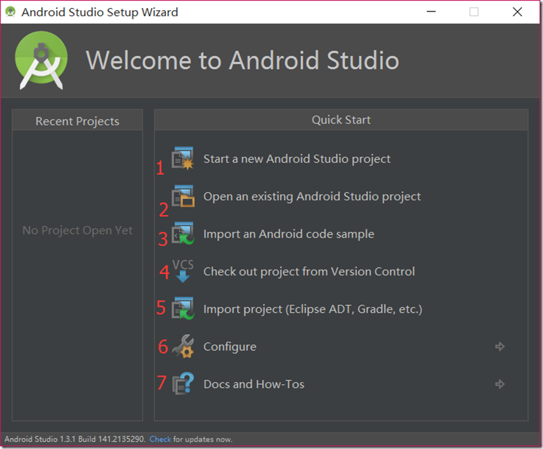Viewport: 543px width, 449px height.
Task: Open the Configure menu entry
Action: [229, 346]
